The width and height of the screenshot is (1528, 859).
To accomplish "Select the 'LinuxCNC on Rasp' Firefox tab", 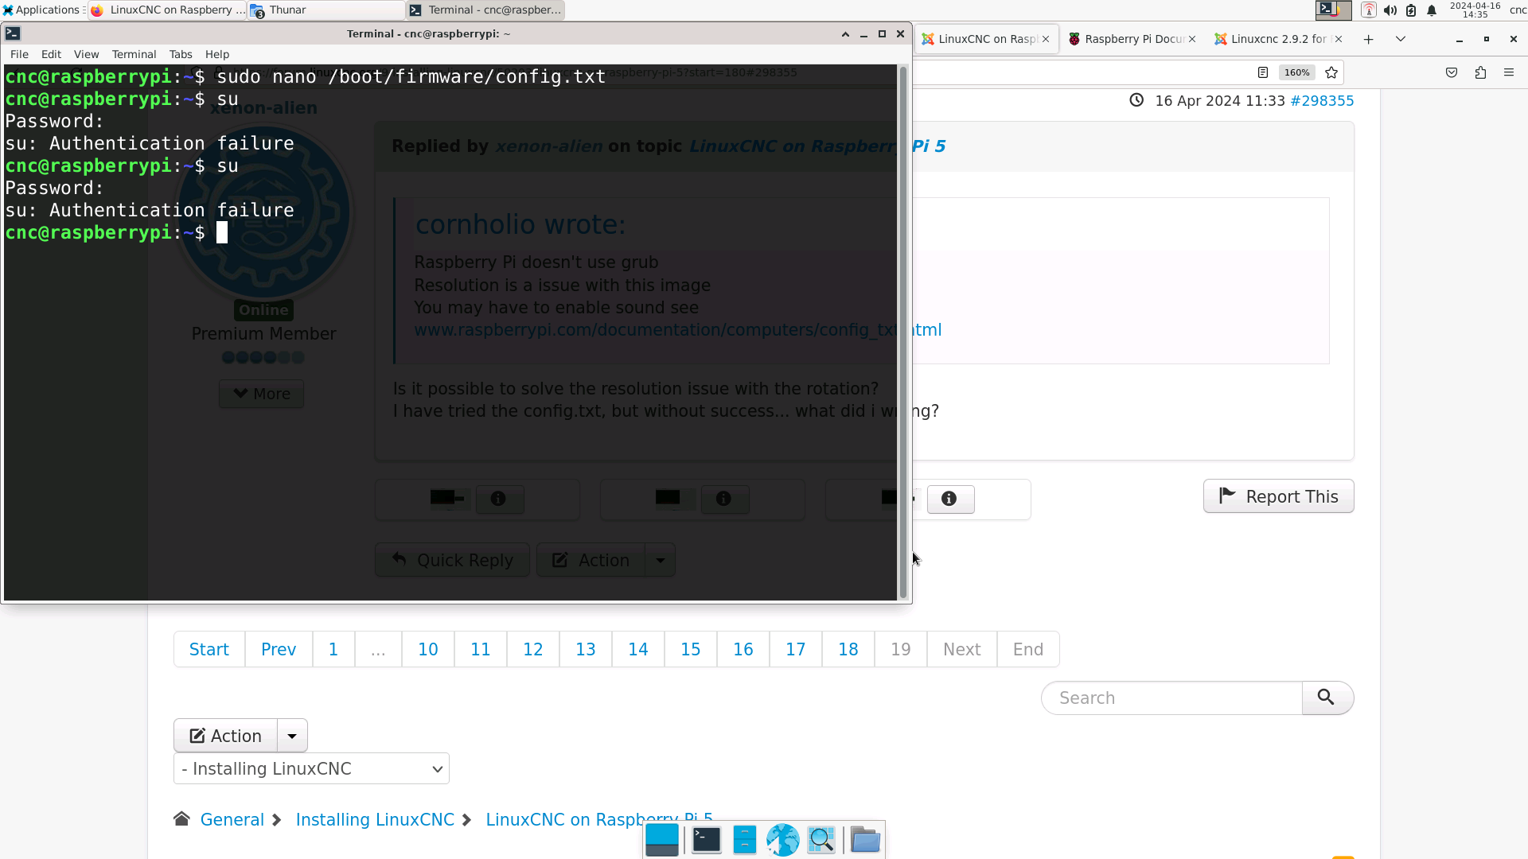I will 987,39.
